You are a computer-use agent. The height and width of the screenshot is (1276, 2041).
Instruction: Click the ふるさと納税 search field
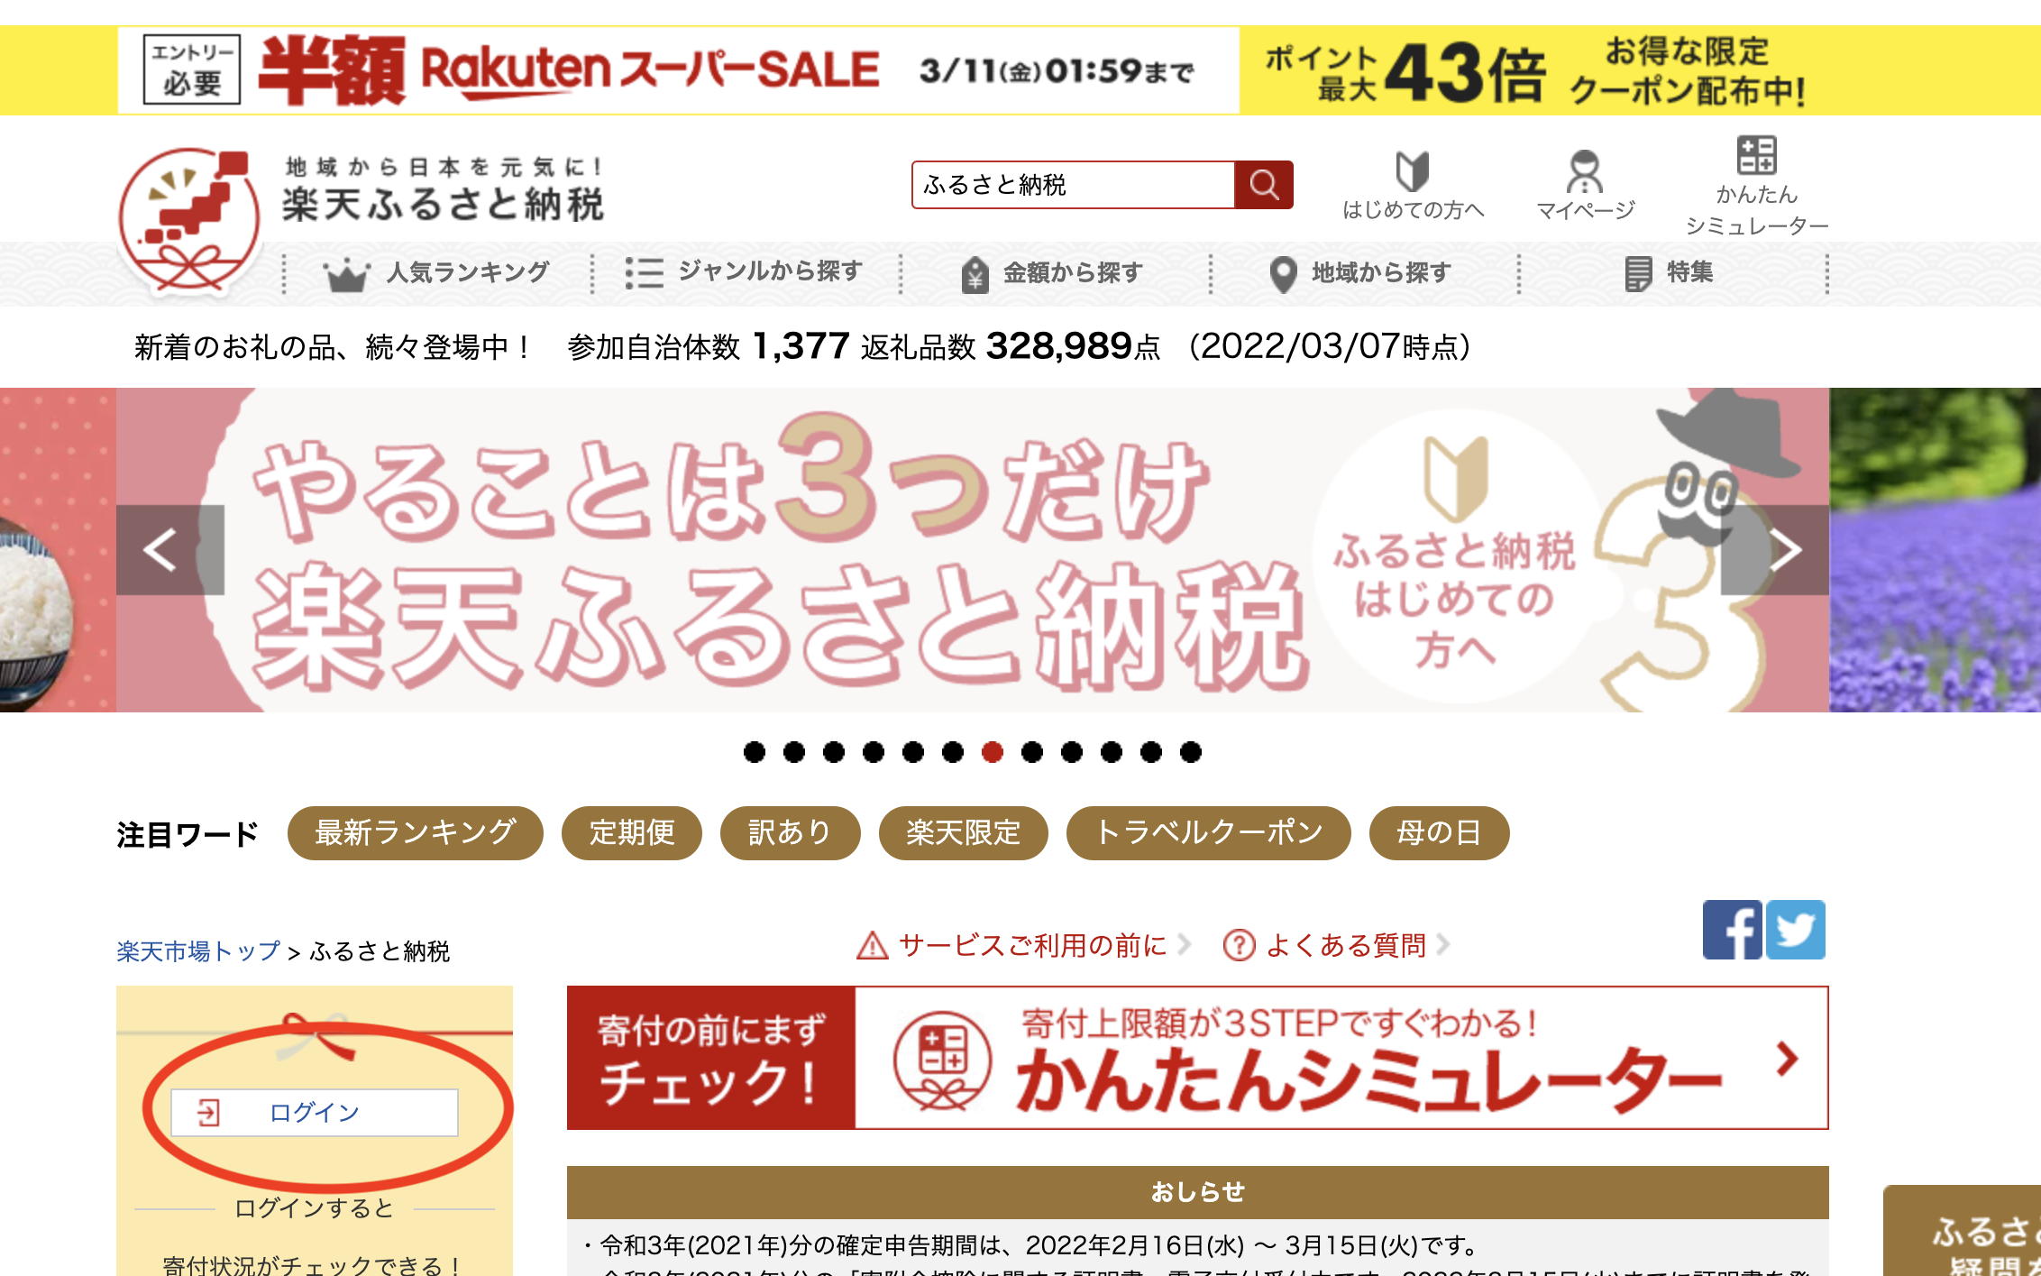[1073, 185]
